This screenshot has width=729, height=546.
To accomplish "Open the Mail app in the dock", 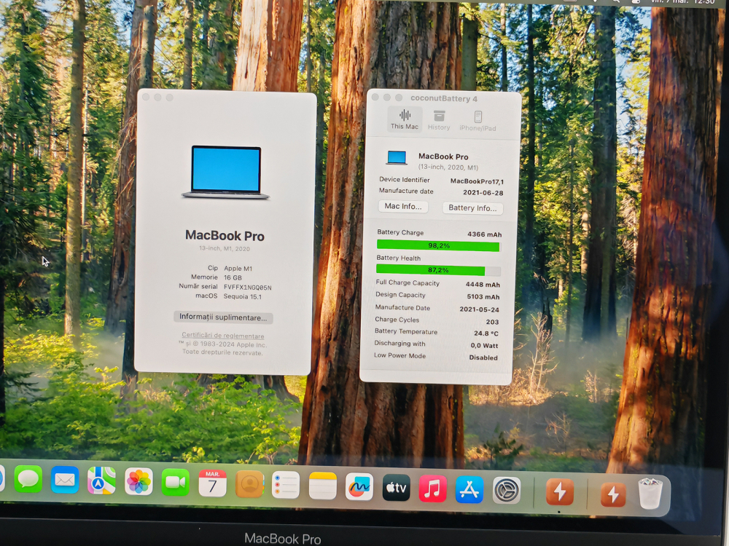I will tap(65, 480).
